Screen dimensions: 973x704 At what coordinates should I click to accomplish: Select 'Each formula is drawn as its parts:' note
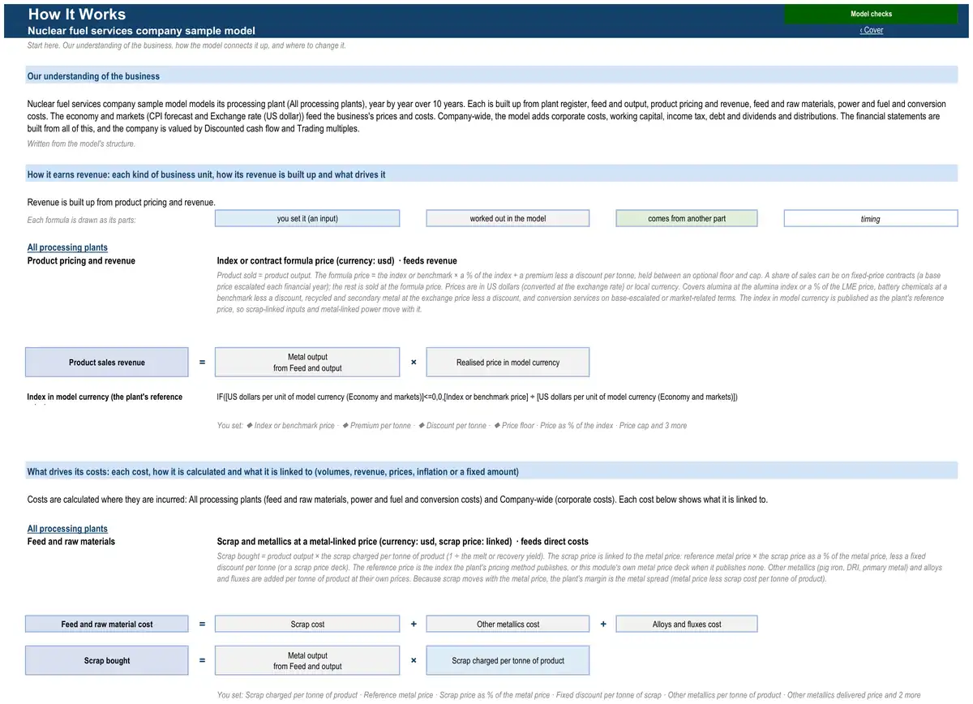coord(81,221)
